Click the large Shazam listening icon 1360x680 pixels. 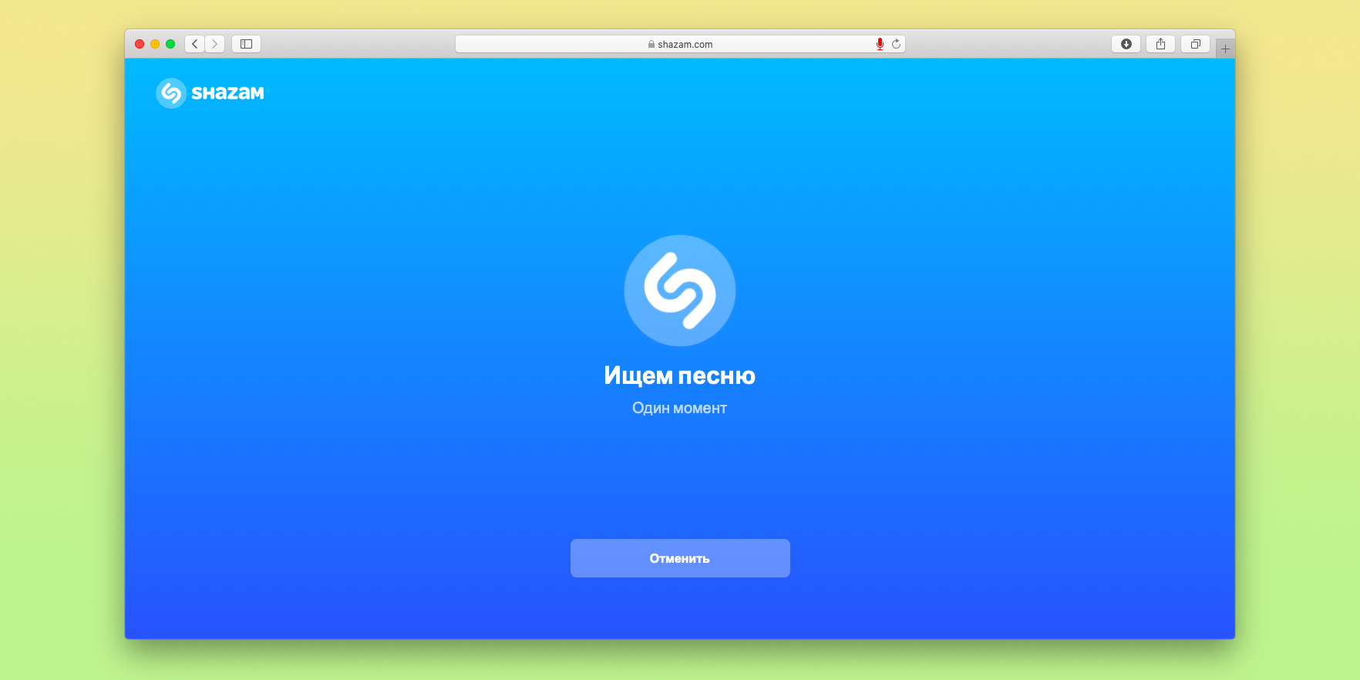pos(680,291)
